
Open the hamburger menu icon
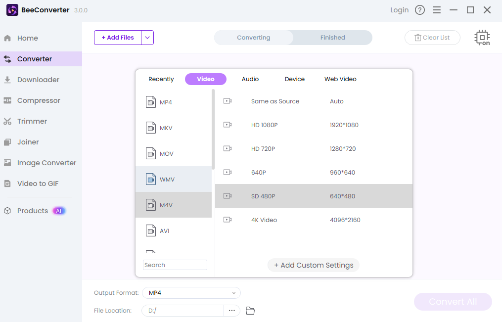436,10
